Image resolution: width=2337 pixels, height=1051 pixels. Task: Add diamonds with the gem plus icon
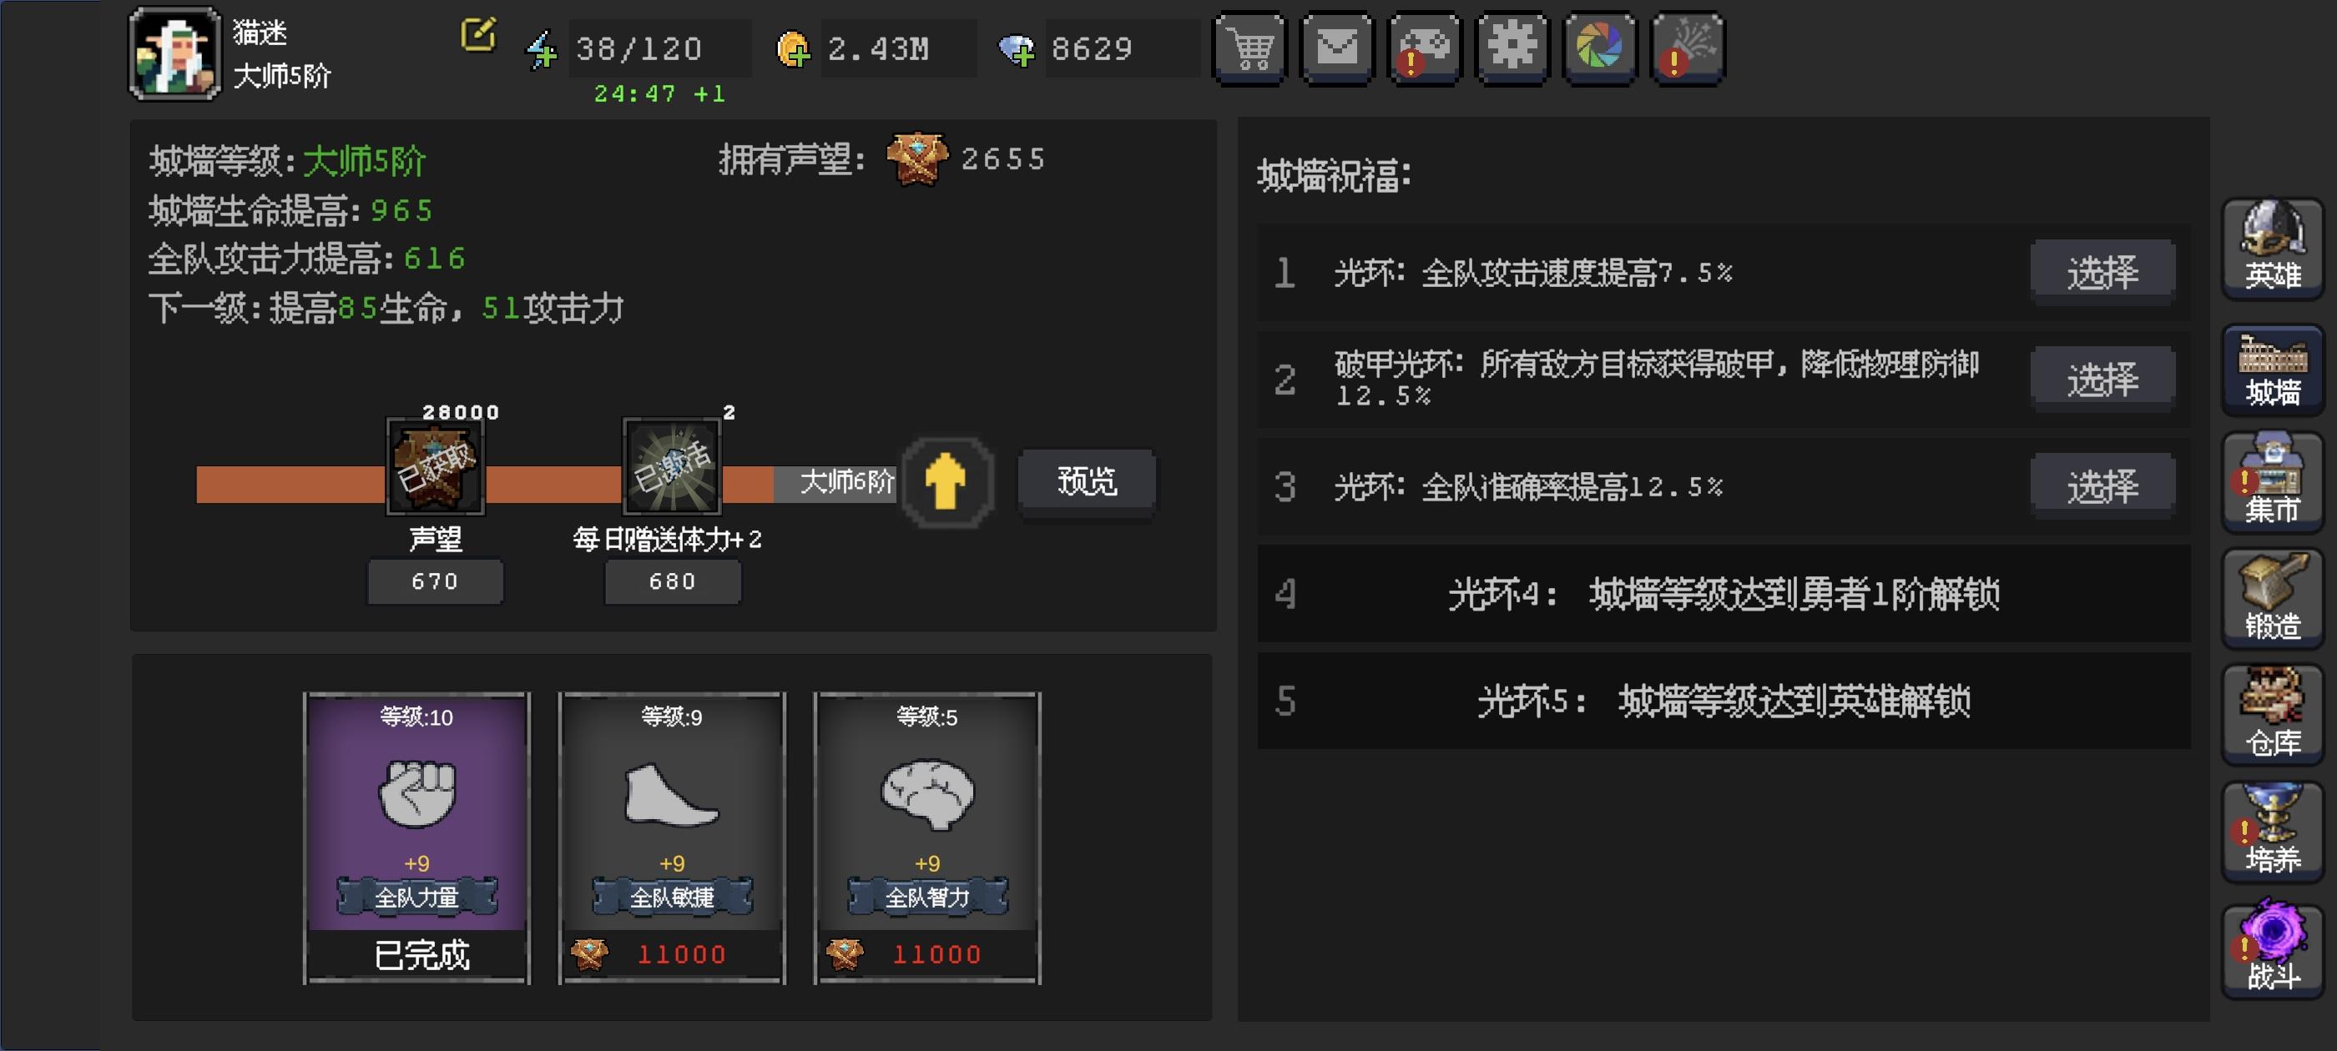pos(1016,50)
